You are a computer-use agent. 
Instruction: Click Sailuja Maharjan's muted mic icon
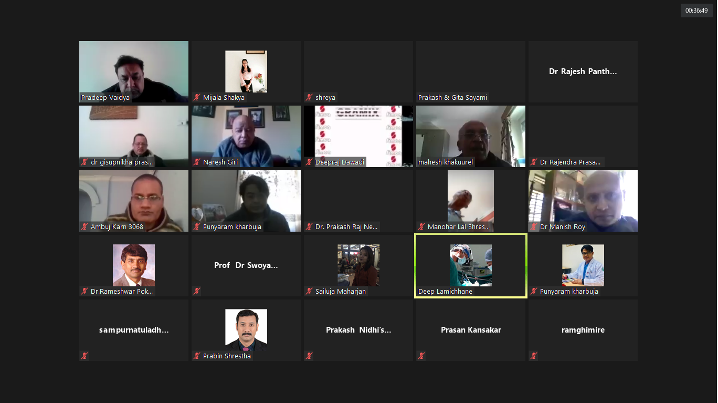tap(310, 292)
